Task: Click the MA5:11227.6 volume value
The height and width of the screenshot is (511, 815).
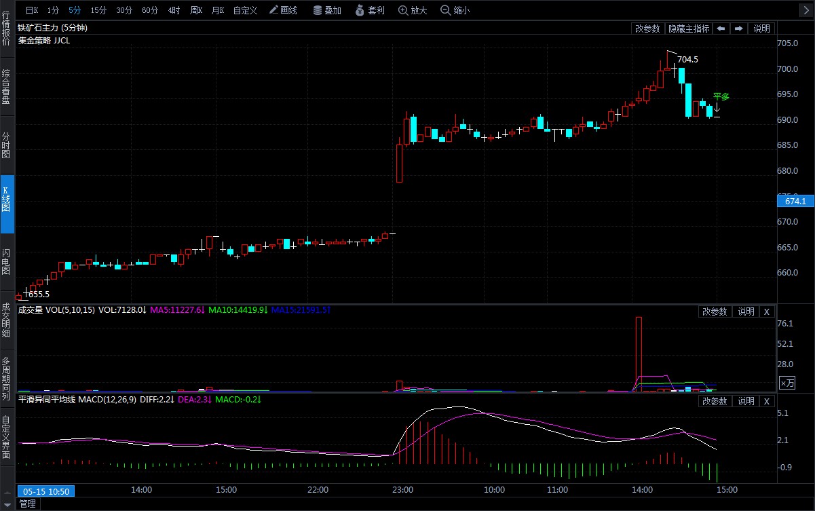Action: click(177, 310)
